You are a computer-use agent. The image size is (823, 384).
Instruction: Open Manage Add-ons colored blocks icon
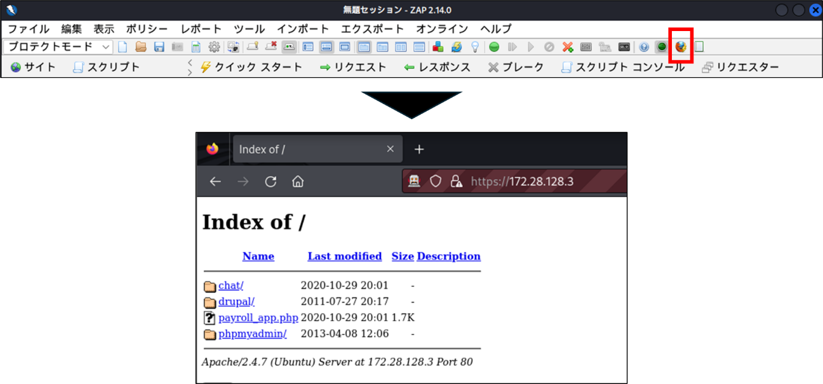[438, 47]
